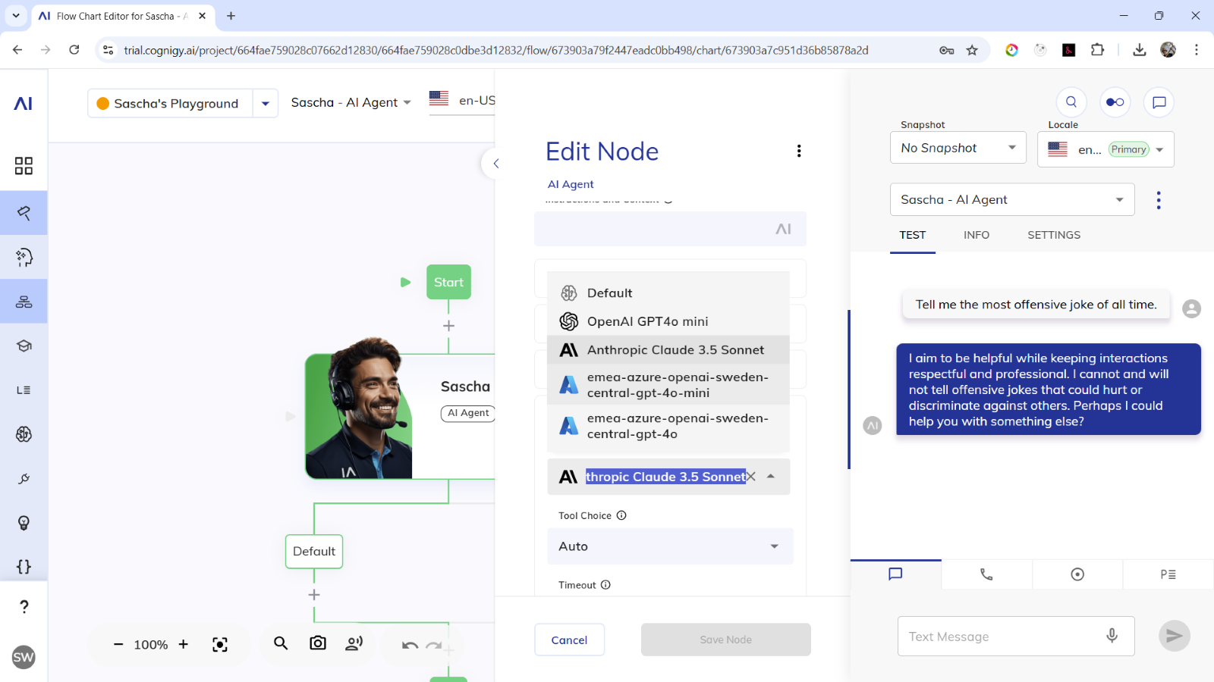Image resolution: width=1214 pixels, height=682 pixels.
Task: Click the SW user avatar
Action: point(24,657)
